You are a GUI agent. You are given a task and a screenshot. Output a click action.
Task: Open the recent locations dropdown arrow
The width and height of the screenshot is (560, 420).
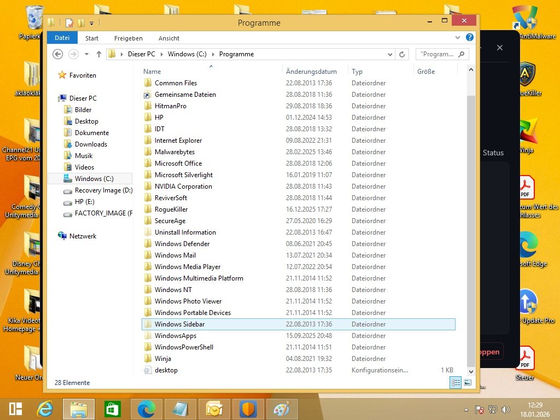[x=86, y=54]
